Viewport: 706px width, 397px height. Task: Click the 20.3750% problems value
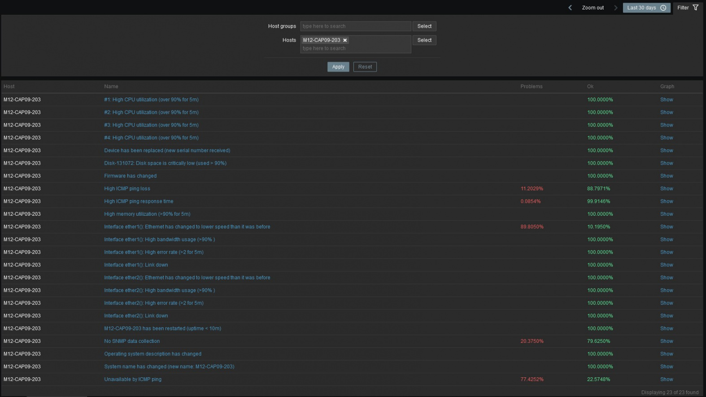click(532, 341)
